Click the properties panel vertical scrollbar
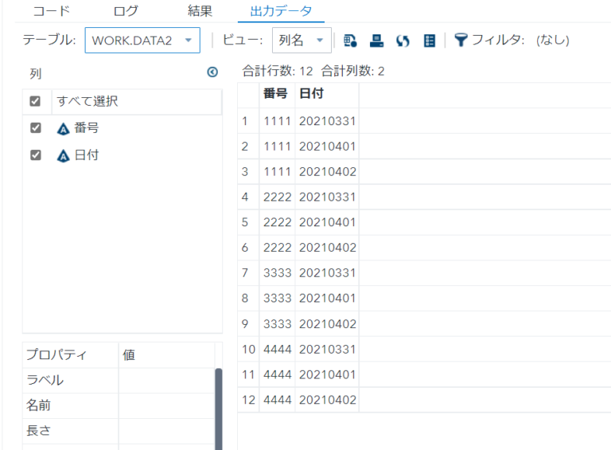The height and width of the screenshot is (450, 611). (x=219, y=406)
